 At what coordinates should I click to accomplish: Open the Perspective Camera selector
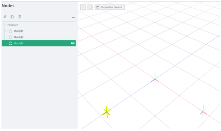pyautogui.click(x=110, y=7)
